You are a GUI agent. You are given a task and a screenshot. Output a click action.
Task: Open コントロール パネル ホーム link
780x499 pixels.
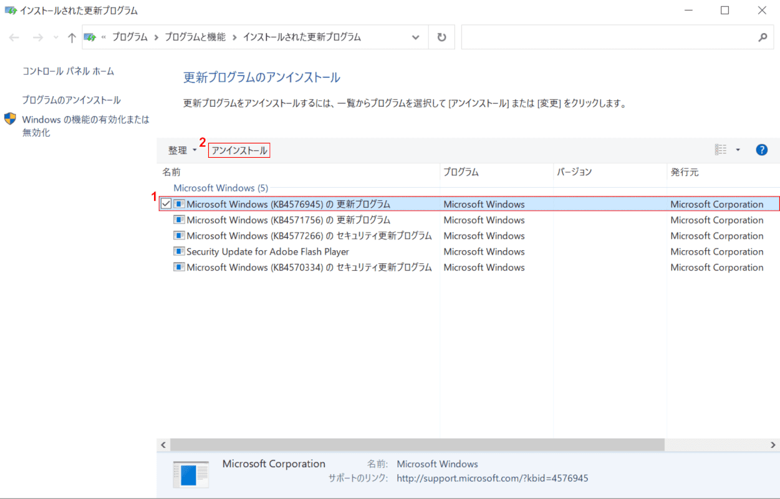pos(68,71)
